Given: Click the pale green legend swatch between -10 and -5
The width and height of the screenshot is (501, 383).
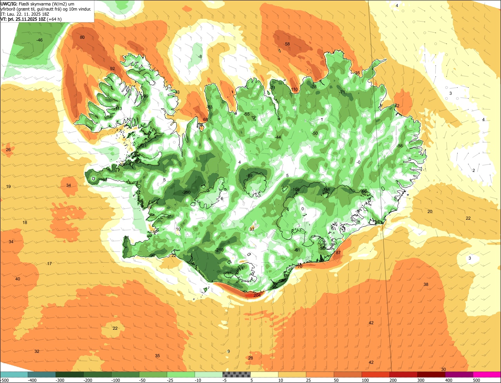Looking at the screenshot, I should (209, 374).
